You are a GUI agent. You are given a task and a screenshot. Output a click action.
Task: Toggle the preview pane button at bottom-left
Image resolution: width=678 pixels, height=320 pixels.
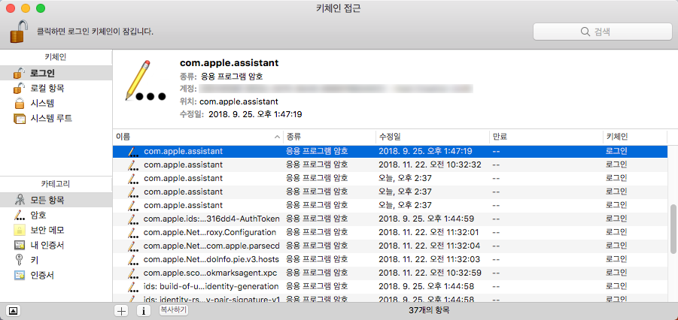point(13,310)
